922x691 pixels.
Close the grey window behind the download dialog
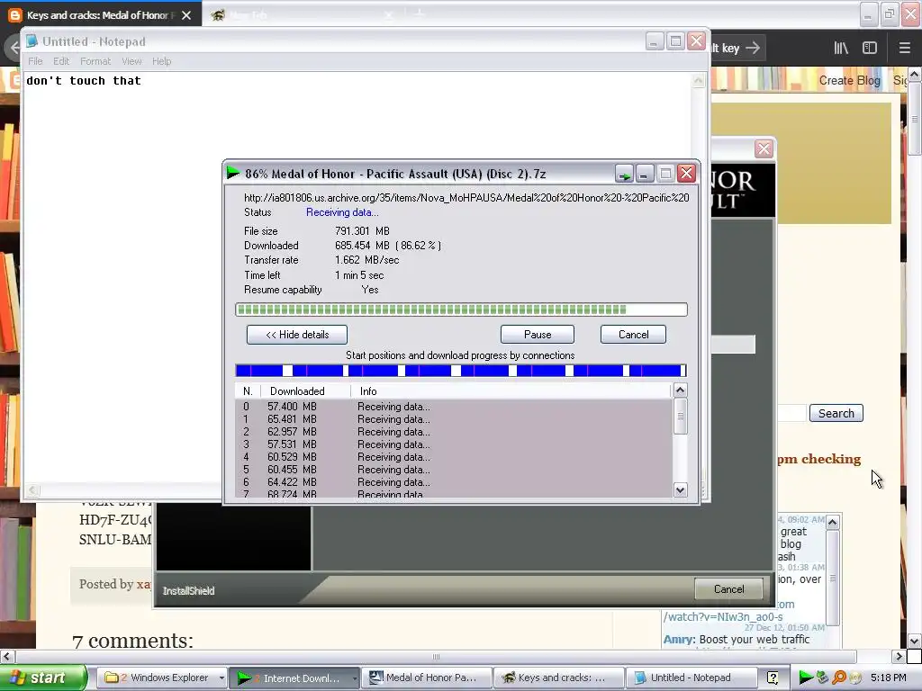[x=764, y=149]
